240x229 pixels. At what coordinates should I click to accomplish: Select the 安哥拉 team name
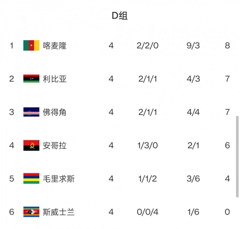click(x=55, y=145)
